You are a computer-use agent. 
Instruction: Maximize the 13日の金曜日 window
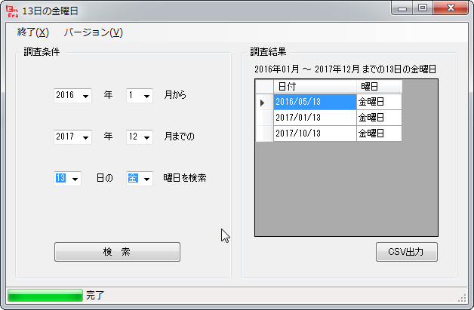tap(423, 8)
